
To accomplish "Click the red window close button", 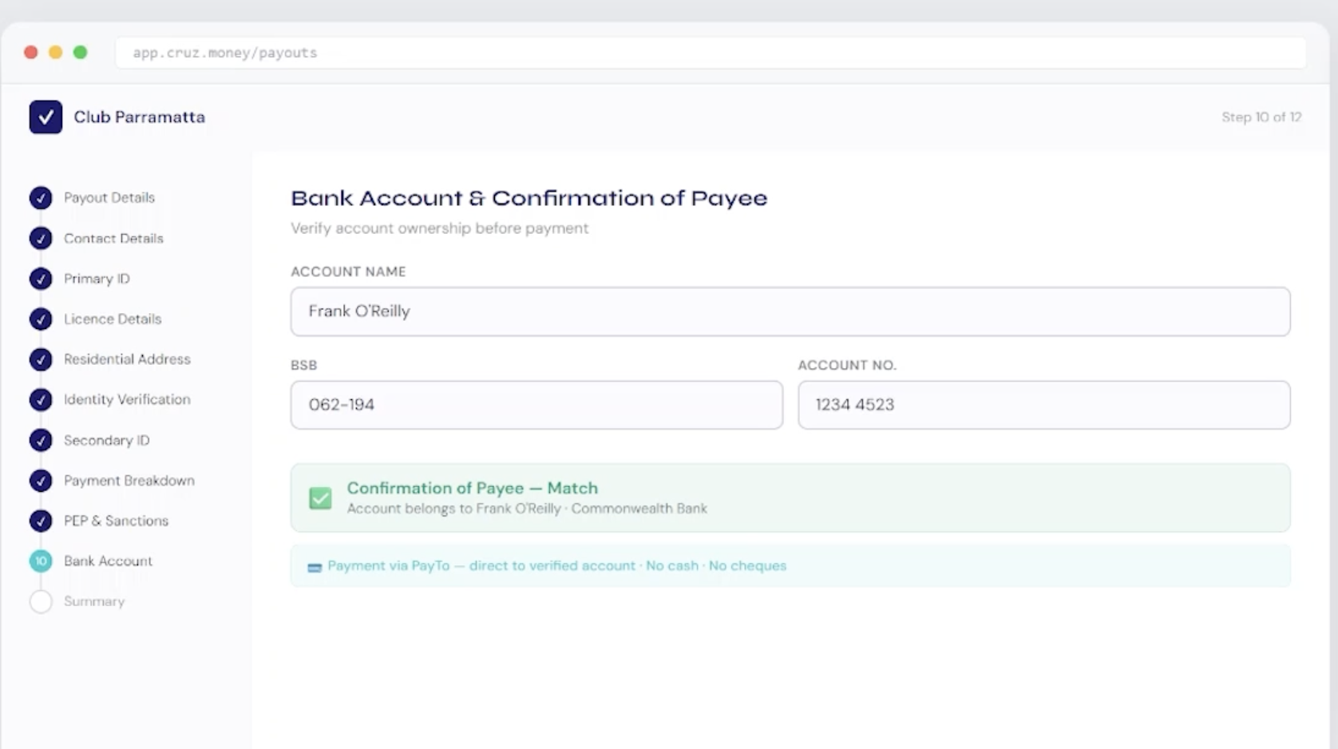I will [31, 52].
